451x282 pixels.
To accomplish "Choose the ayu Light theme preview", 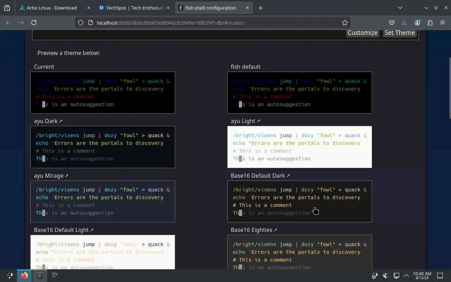I will point(299,147).
